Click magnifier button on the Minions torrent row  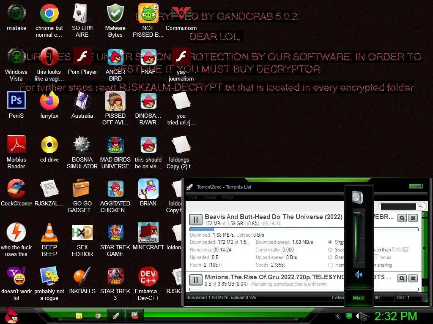click(x=402, y=278)
